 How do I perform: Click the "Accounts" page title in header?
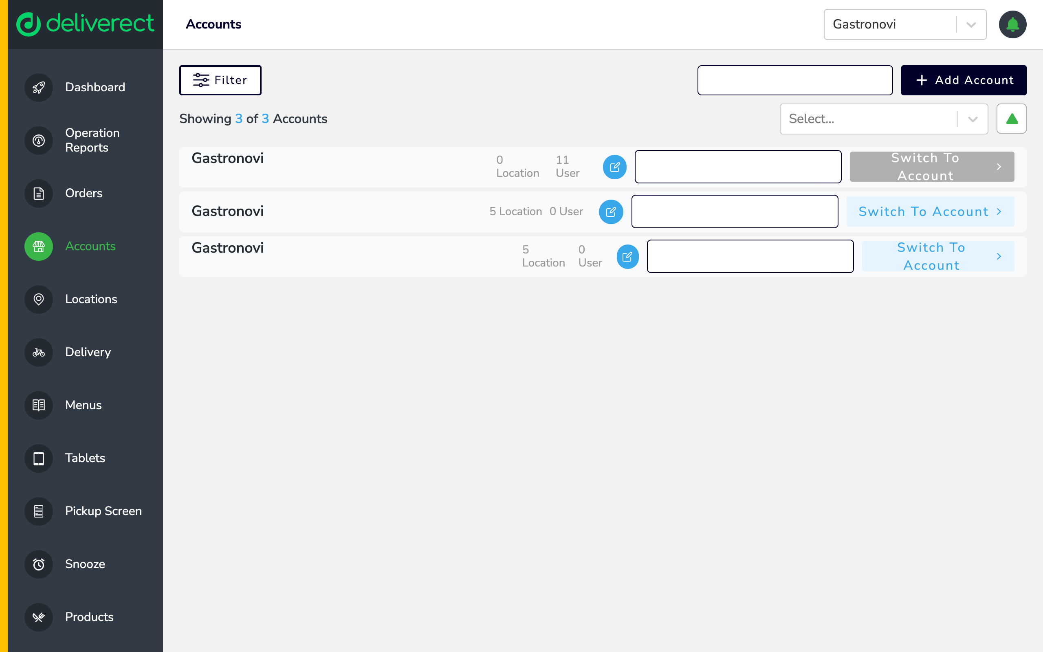click(x=213, y=24)
